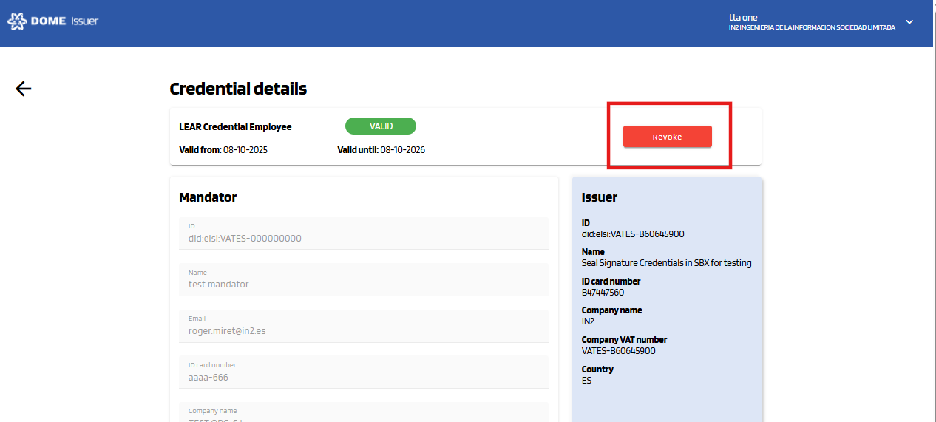936x422 pixels.
Task: Click the Issuer text in header
Action: (84, 21)
